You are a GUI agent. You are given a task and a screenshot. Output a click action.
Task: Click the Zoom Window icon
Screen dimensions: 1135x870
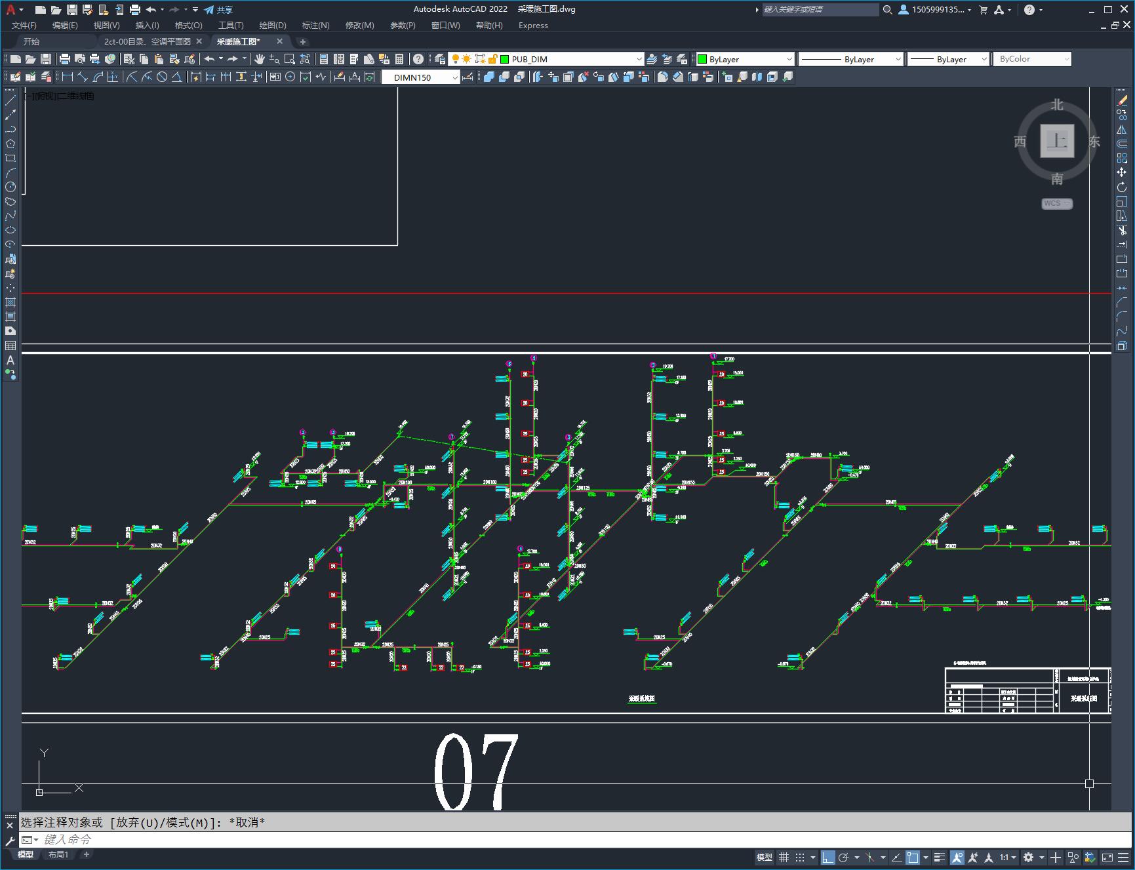tap(290, 59)
